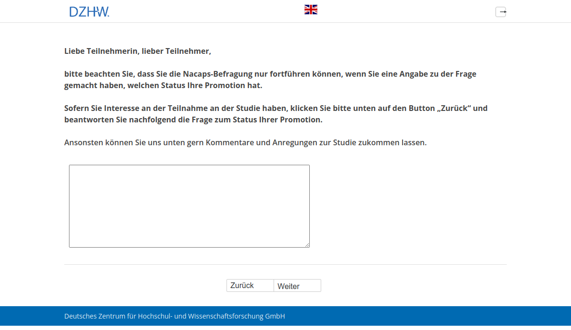This screenshot has width=571, height=330.
Task: Click the textarea resize handle corner
Action: (307, 245)
